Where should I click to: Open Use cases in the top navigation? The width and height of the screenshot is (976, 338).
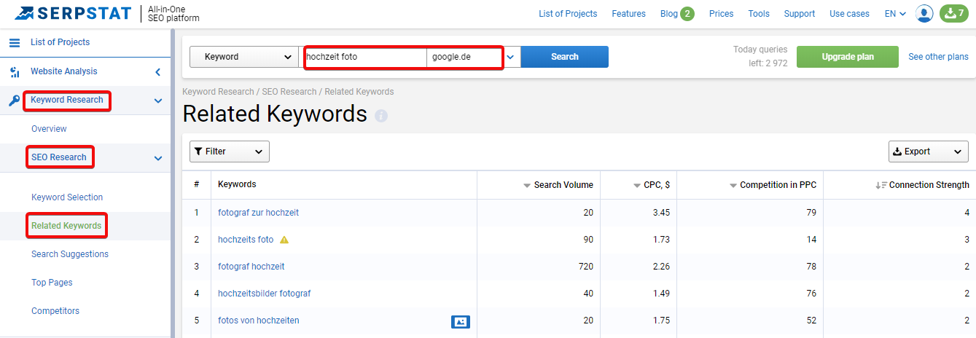point(849,14)
